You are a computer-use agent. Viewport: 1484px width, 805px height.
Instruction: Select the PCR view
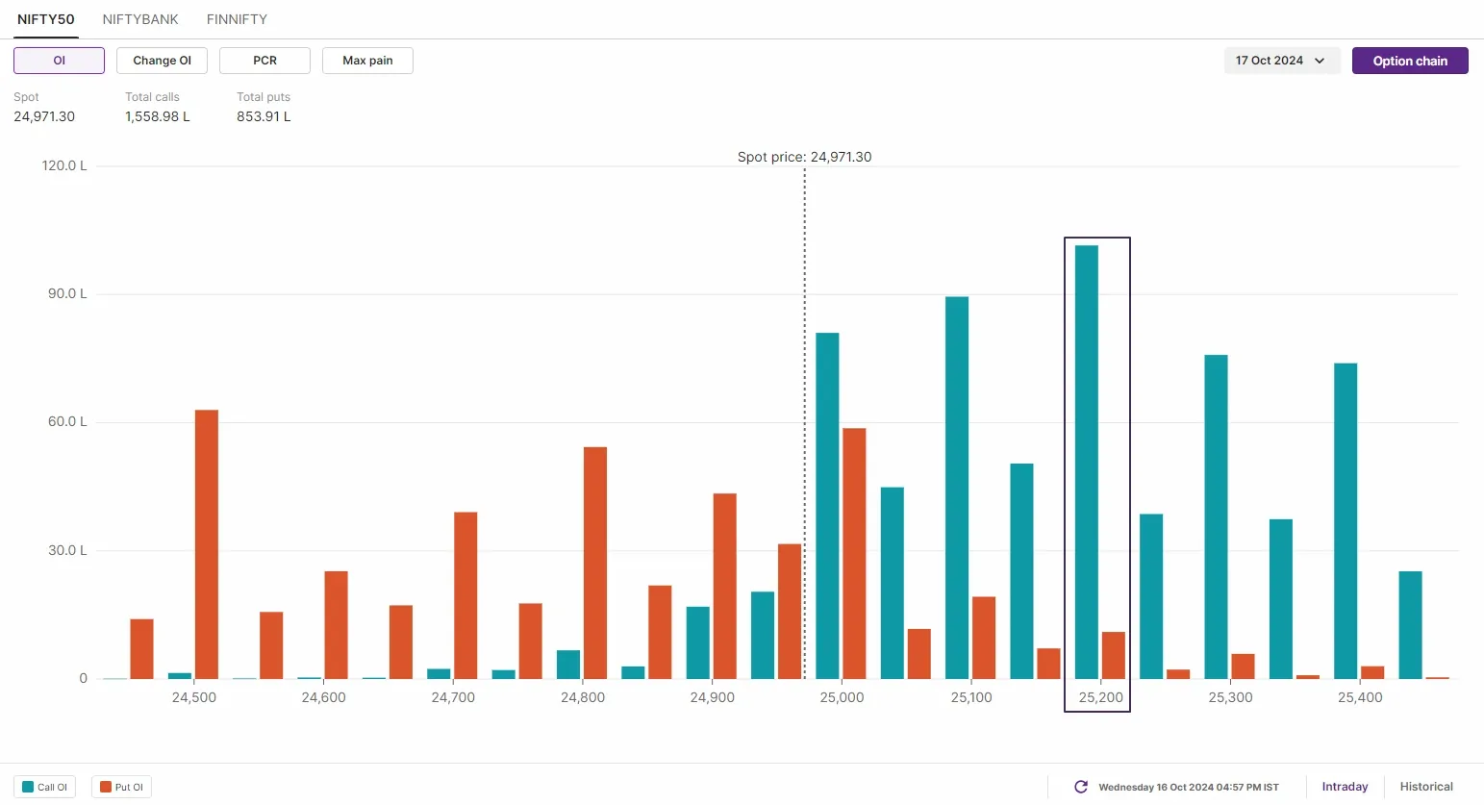[264, 61]
